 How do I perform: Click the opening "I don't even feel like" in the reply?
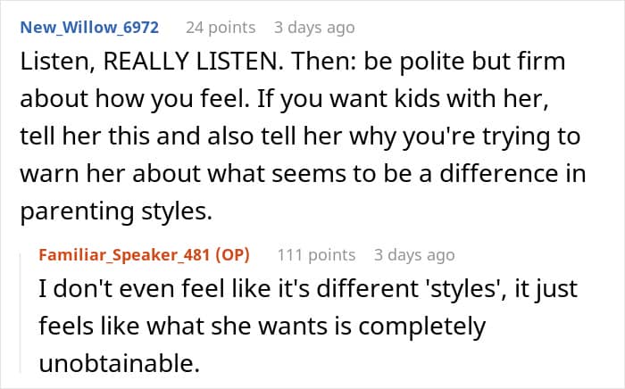[x=130, y=292]
